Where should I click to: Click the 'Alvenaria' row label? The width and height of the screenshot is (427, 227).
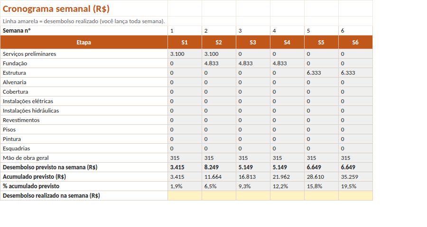[84, 82]
